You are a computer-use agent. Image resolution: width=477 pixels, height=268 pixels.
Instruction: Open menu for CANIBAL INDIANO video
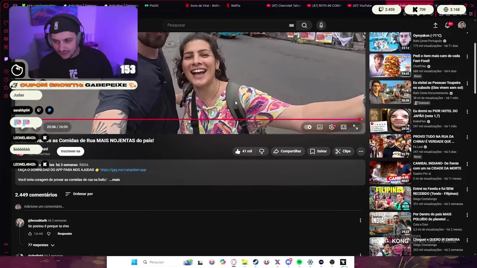[x=467, y=164]
